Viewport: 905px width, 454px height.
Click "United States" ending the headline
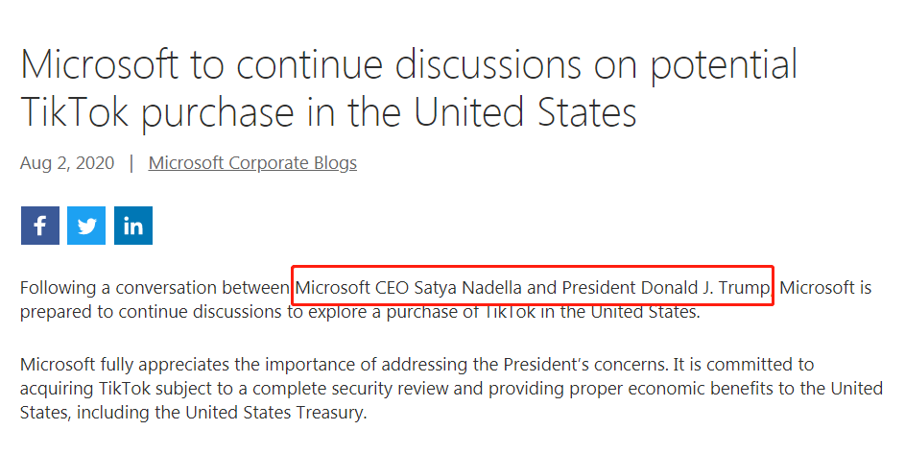[x=526, y=112]
